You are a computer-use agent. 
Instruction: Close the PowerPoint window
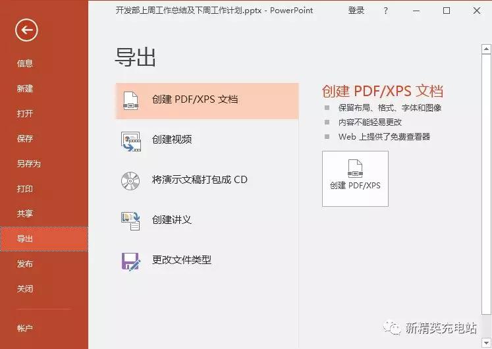tap(477, 11)
